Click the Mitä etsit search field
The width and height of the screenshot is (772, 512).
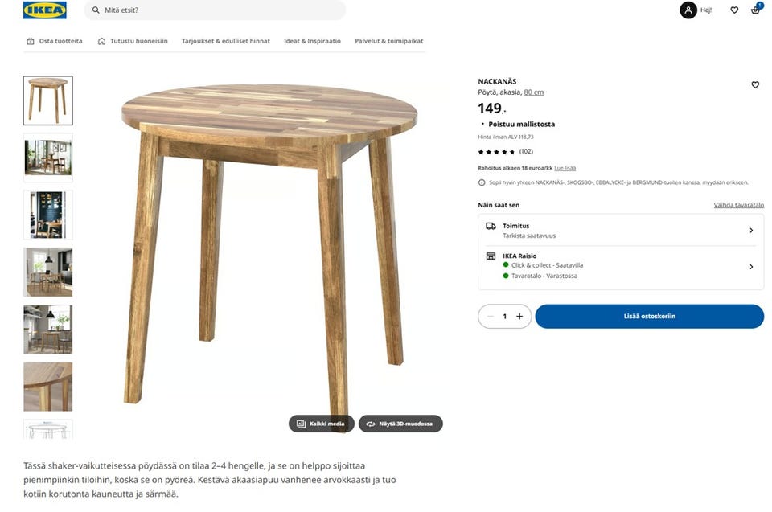[x=217, y=10]
